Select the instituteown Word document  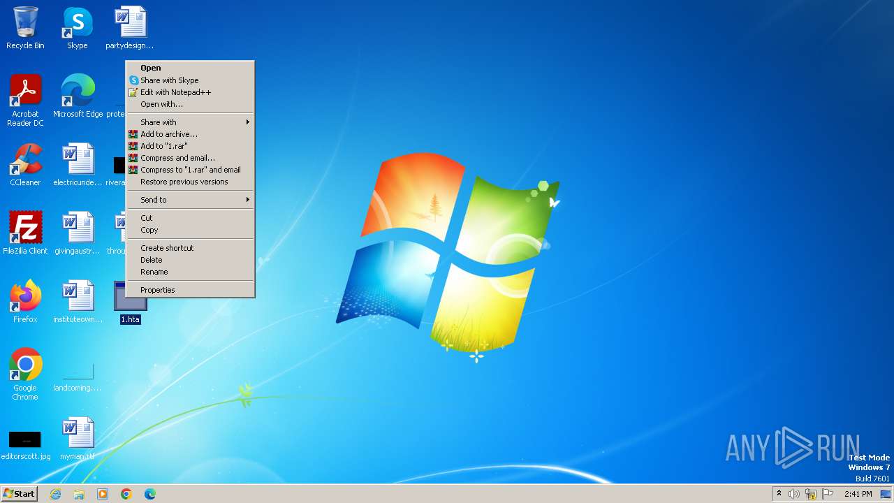[78, 302]
